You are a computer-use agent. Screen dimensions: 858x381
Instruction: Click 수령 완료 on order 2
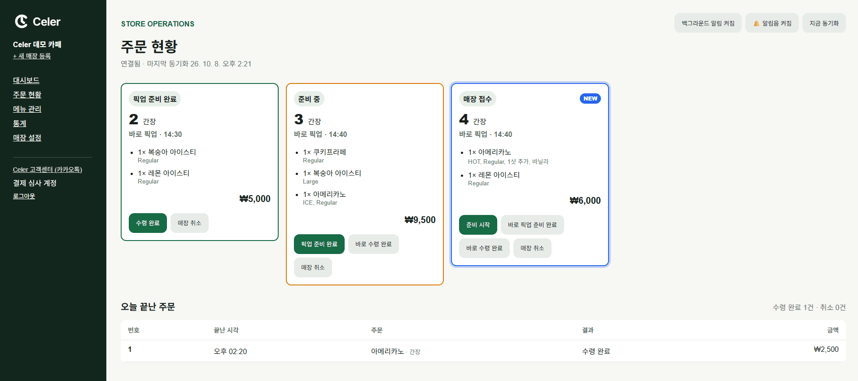pos(148,223)
